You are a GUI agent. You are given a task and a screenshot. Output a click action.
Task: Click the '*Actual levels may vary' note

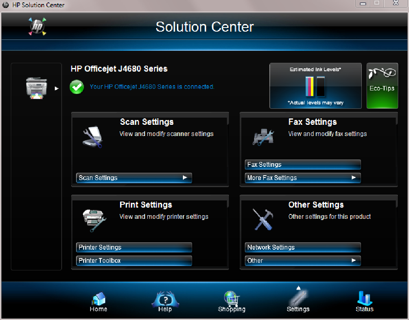[316, 103]
